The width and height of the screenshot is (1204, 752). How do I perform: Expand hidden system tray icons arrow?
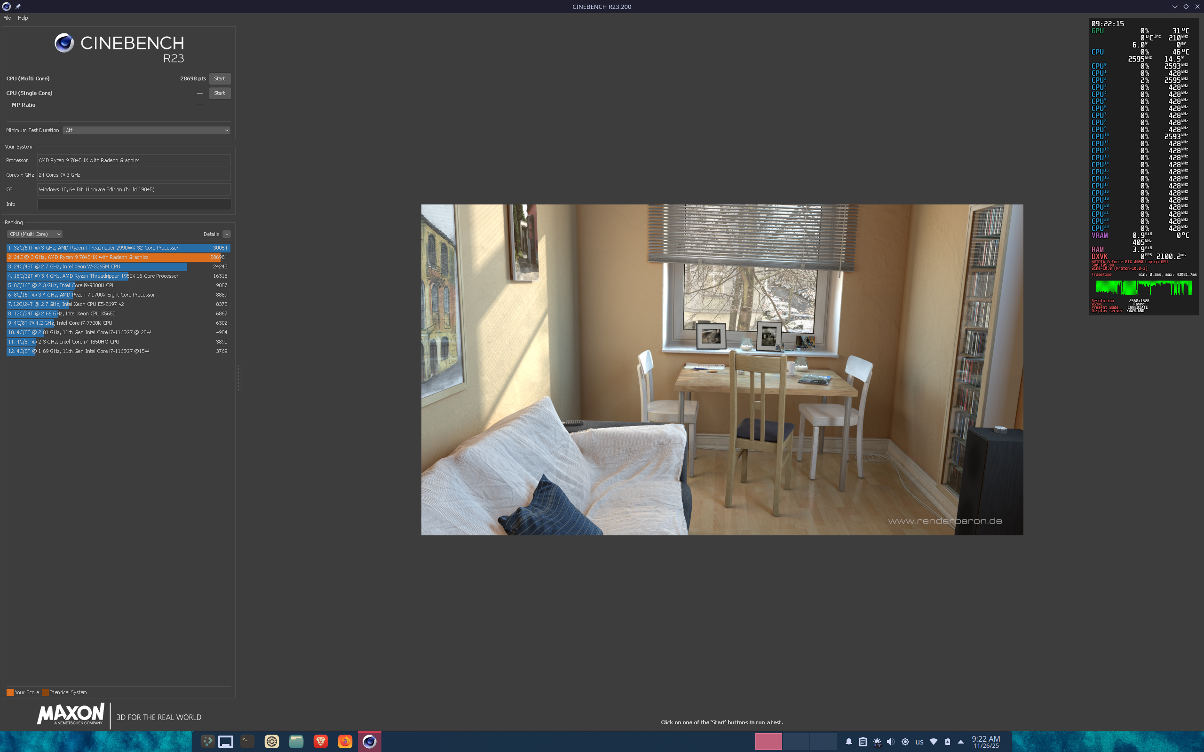(x=961, y=742)
